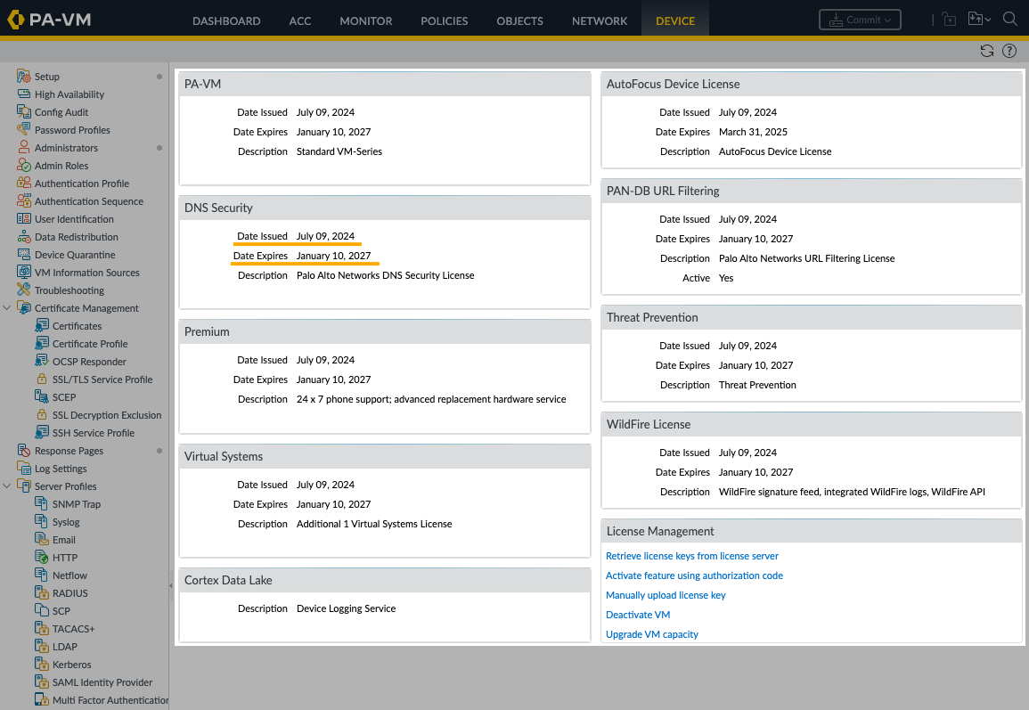This screenshot has height=710, width=1029.
Task: Collapse the Certificate Management tree section
Action: tap(9, 307)
